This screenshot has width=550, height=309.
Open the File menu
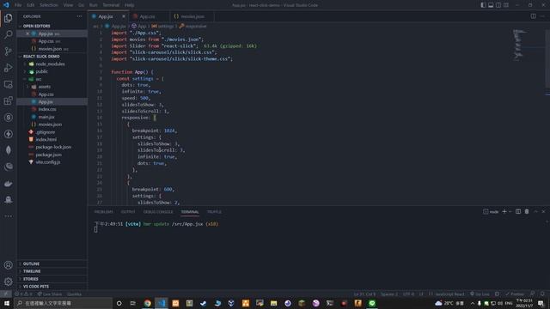18,5
